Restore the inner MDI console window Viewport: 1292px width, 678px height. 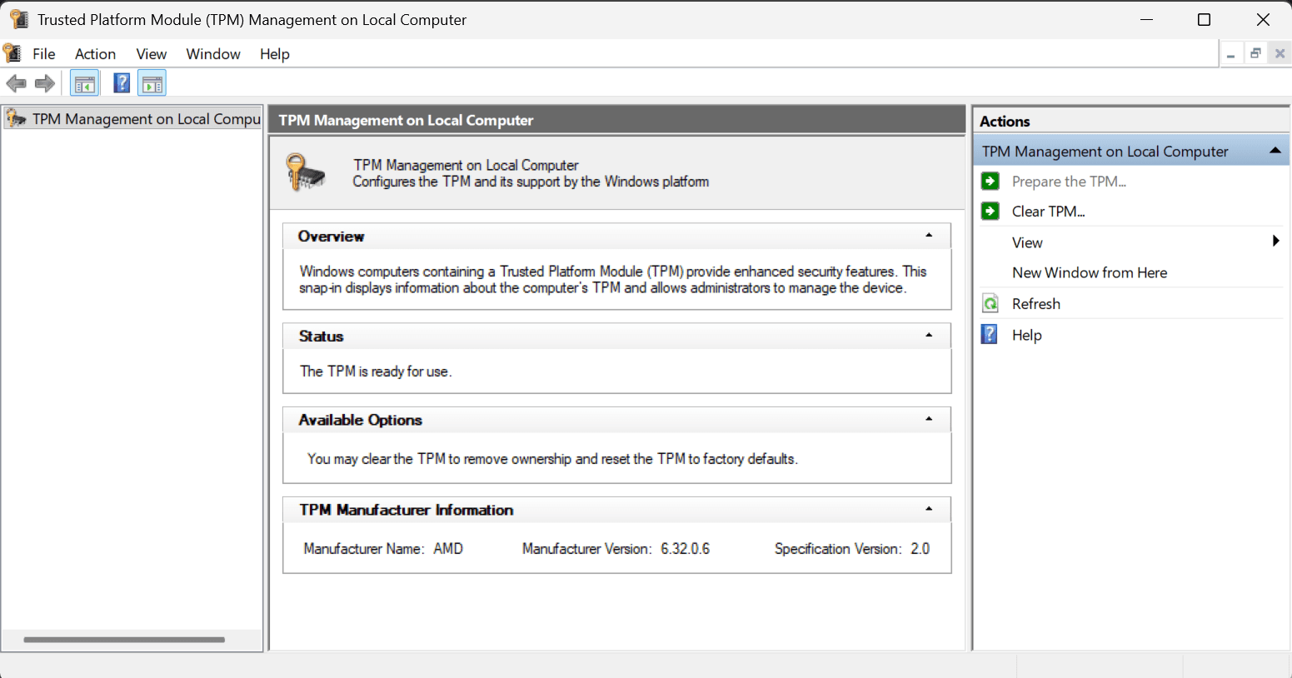(x=1255, y=54)
